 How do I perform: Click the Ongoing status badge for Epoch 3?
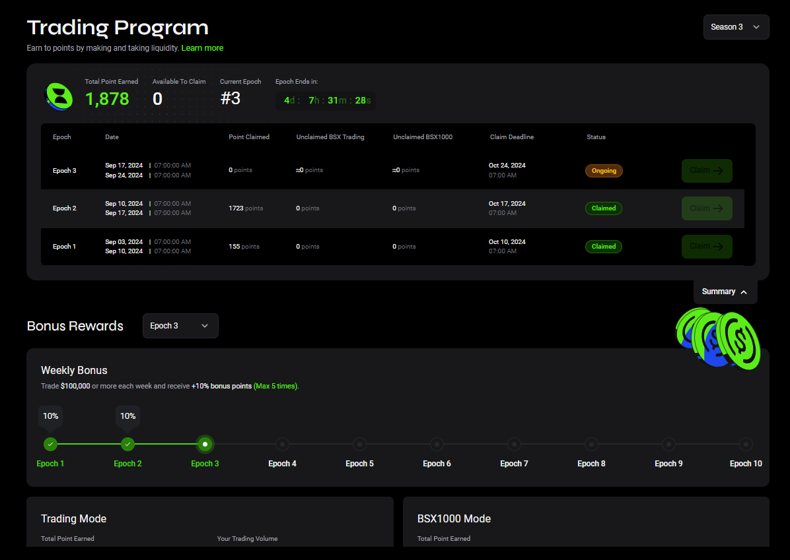pyautogui.click(x=604, y=171)
